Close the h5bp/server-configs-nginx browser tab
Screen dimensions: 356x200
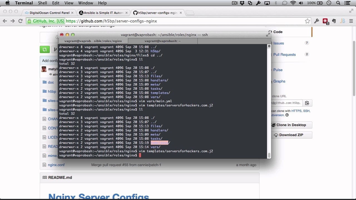pos(181,13)
